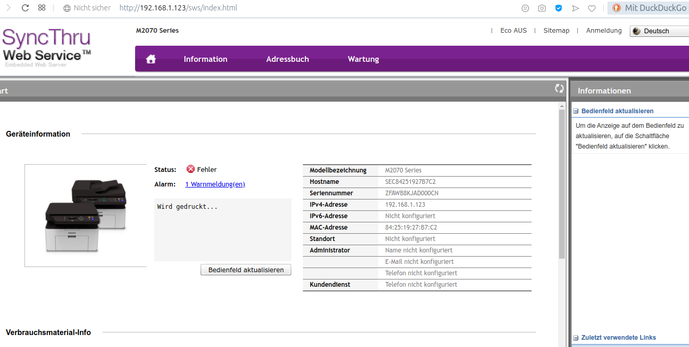
Task: Click the 'Modellbezeichnung' row label
Action: click(x=338, y=170)
